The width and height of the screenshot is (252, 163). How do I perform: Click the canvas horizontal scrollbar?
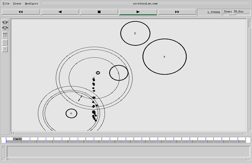(129, 133)
